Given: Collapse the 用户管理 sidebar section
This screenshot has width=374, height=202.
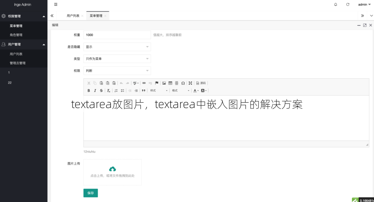Looking at the screenshot, I should coord(23,45).
